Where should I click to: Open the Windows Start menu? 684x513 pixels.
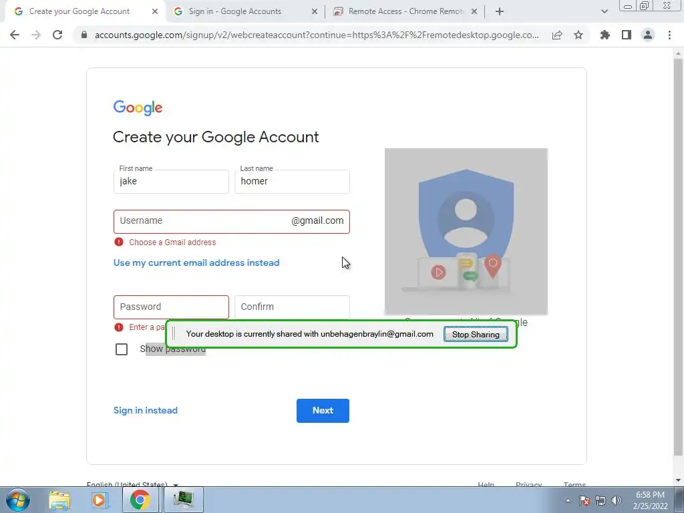coord(18,500)
